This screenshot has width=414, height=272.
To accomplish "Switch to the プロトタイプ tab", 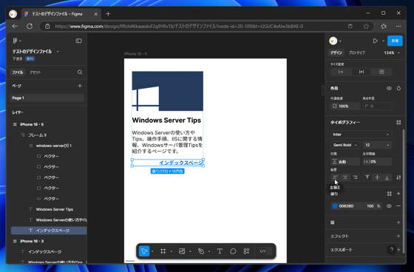I will tap(356, 52).
